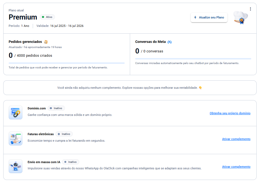Click the package icon next to Pedidos gerenciados
The width and height of the screenshot is (261, 187).
click(46, 42)
